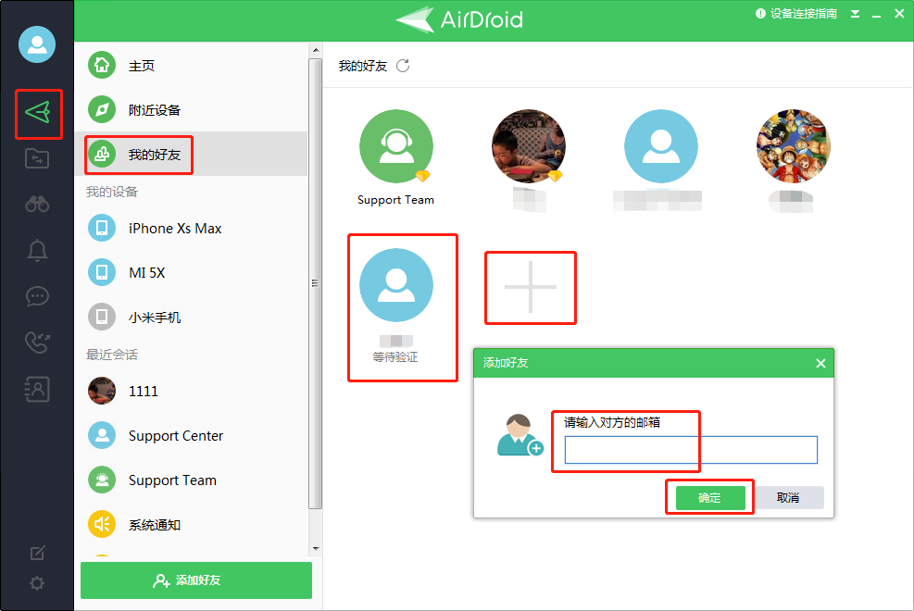Image resolution: width=914 pixels, height=611 pixels.
Task: Open the user profile avatar in sidebar
Action: 37,44
